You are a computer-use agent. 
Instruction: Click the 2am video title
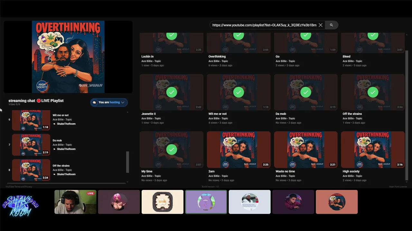211,171
